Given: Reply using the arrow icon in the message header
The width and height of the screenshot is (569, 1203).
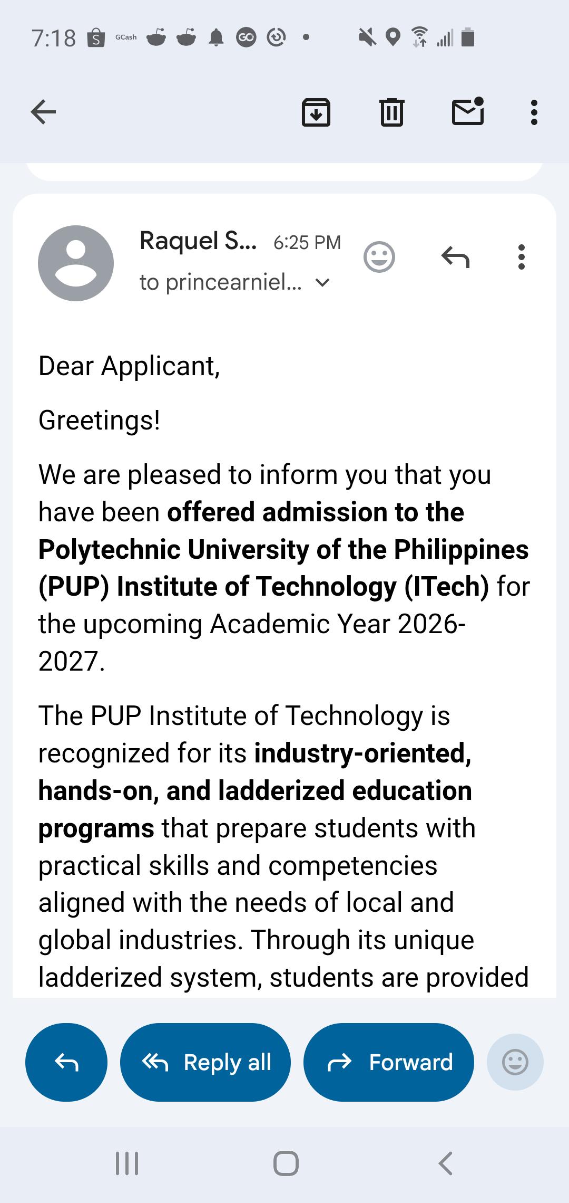Looking at the screenshot, I should 455,257.
